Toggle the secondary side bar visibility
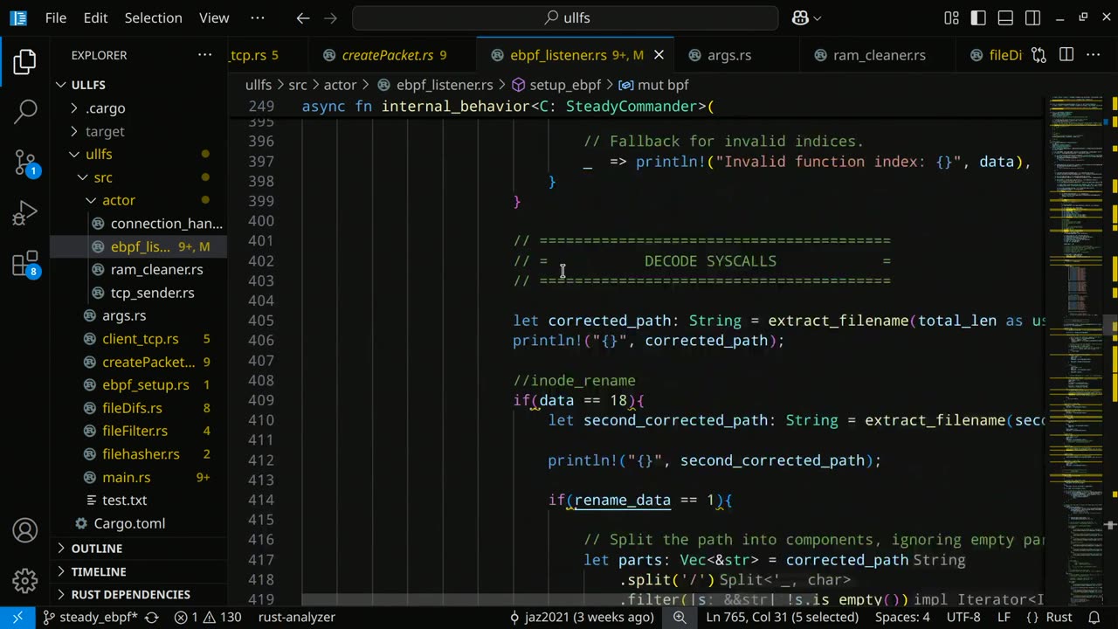This screenshot has width=1118, height=629. [1032, 17]
